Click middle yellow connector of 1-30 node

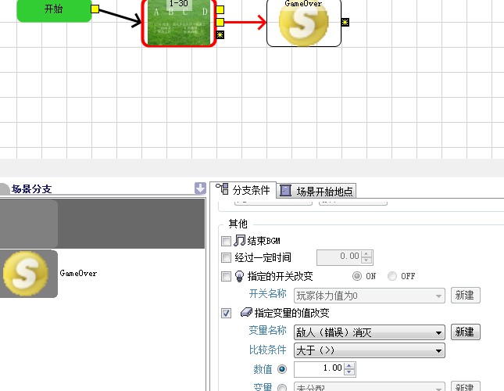coord(220,22)
